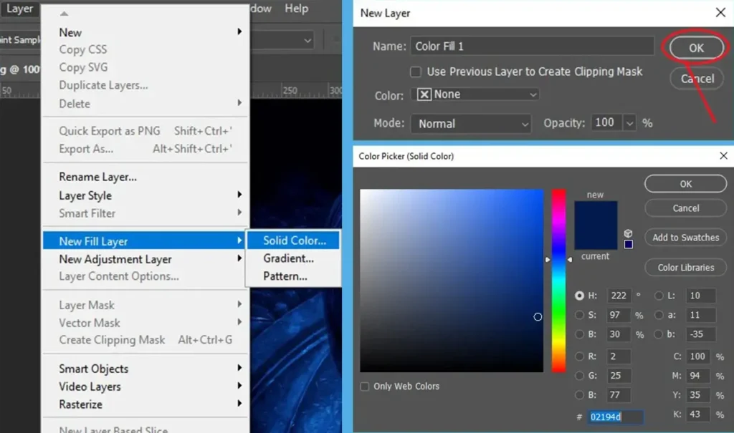Click the current color swatch

point(596,238)
